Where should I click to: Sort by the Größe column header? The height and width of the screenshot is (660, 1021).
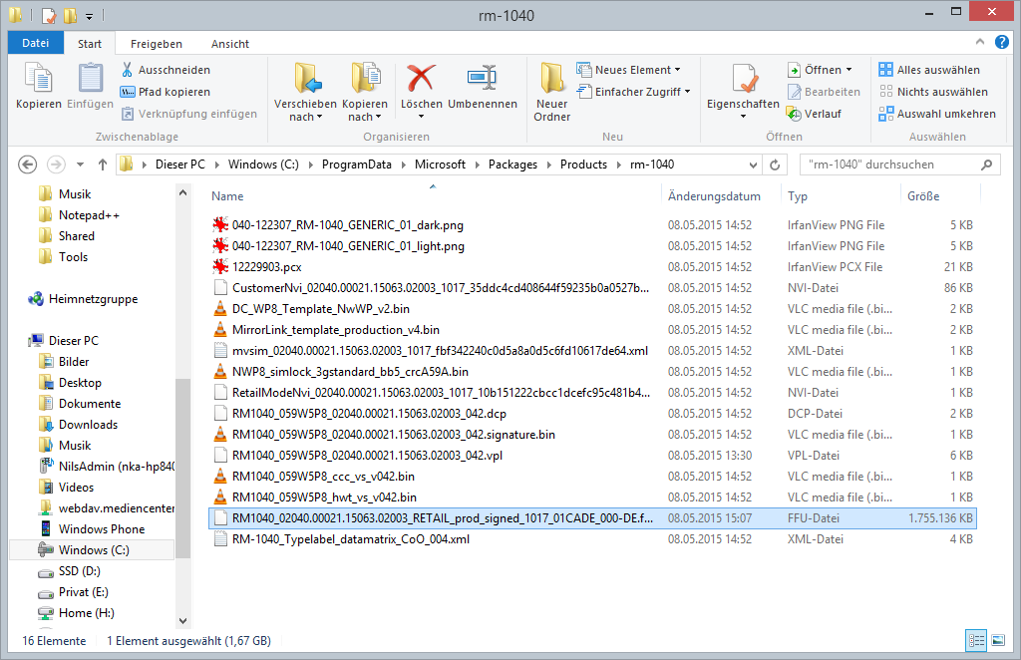923,196
